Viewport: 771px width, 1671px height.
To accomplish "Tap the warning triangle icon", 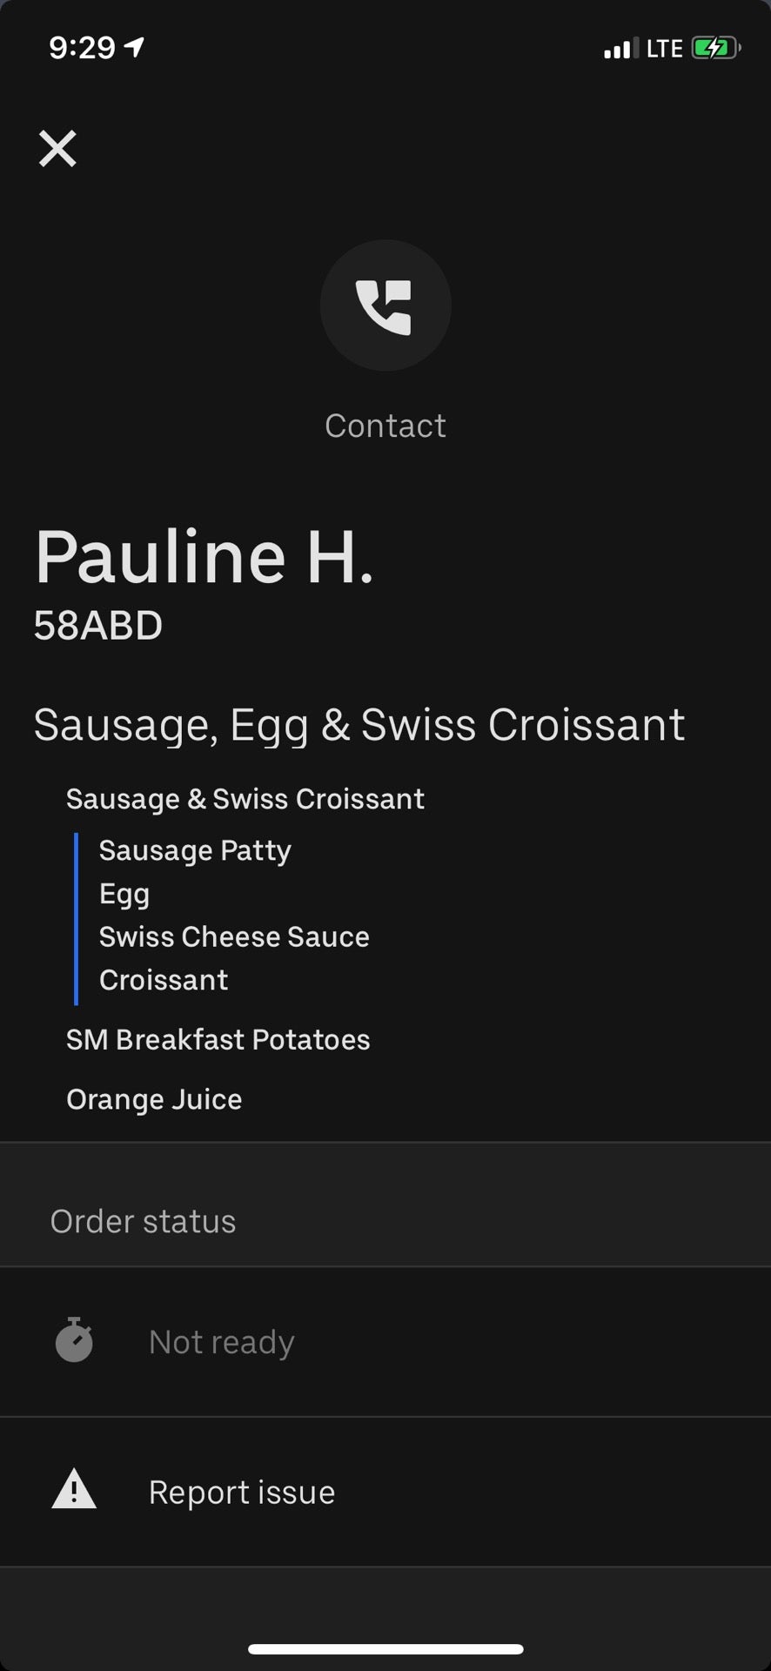I will pyautogui.click(x=74, y=1490).
